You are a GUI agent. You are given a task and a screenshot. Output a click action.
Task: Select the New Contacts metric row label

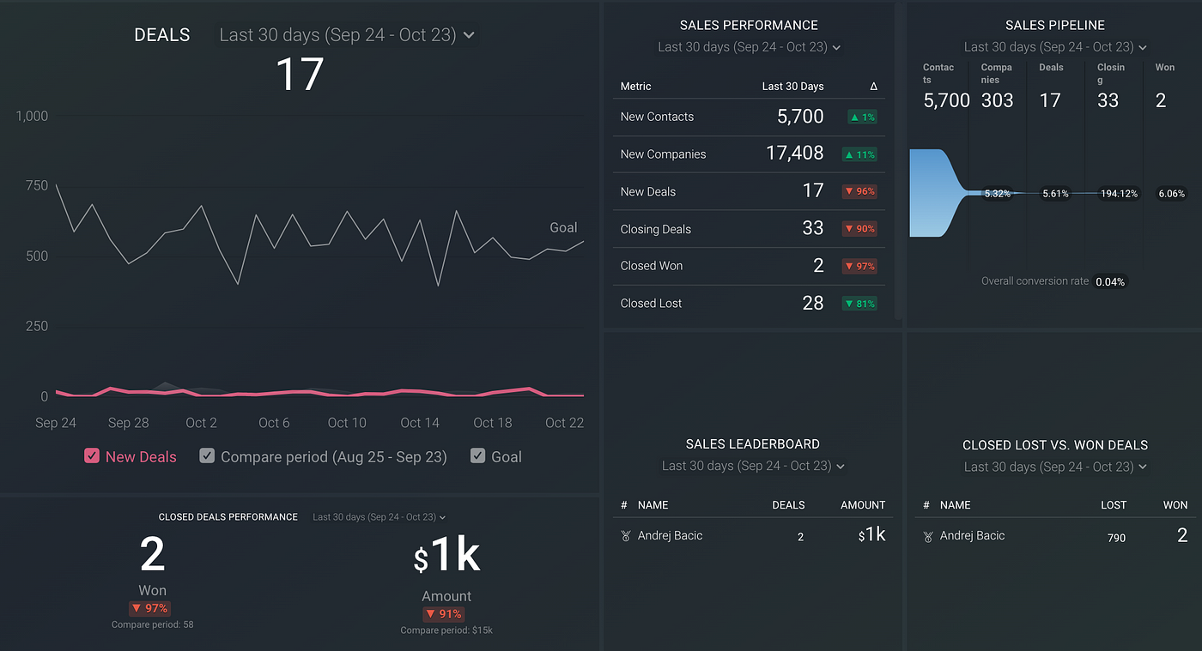657,117
